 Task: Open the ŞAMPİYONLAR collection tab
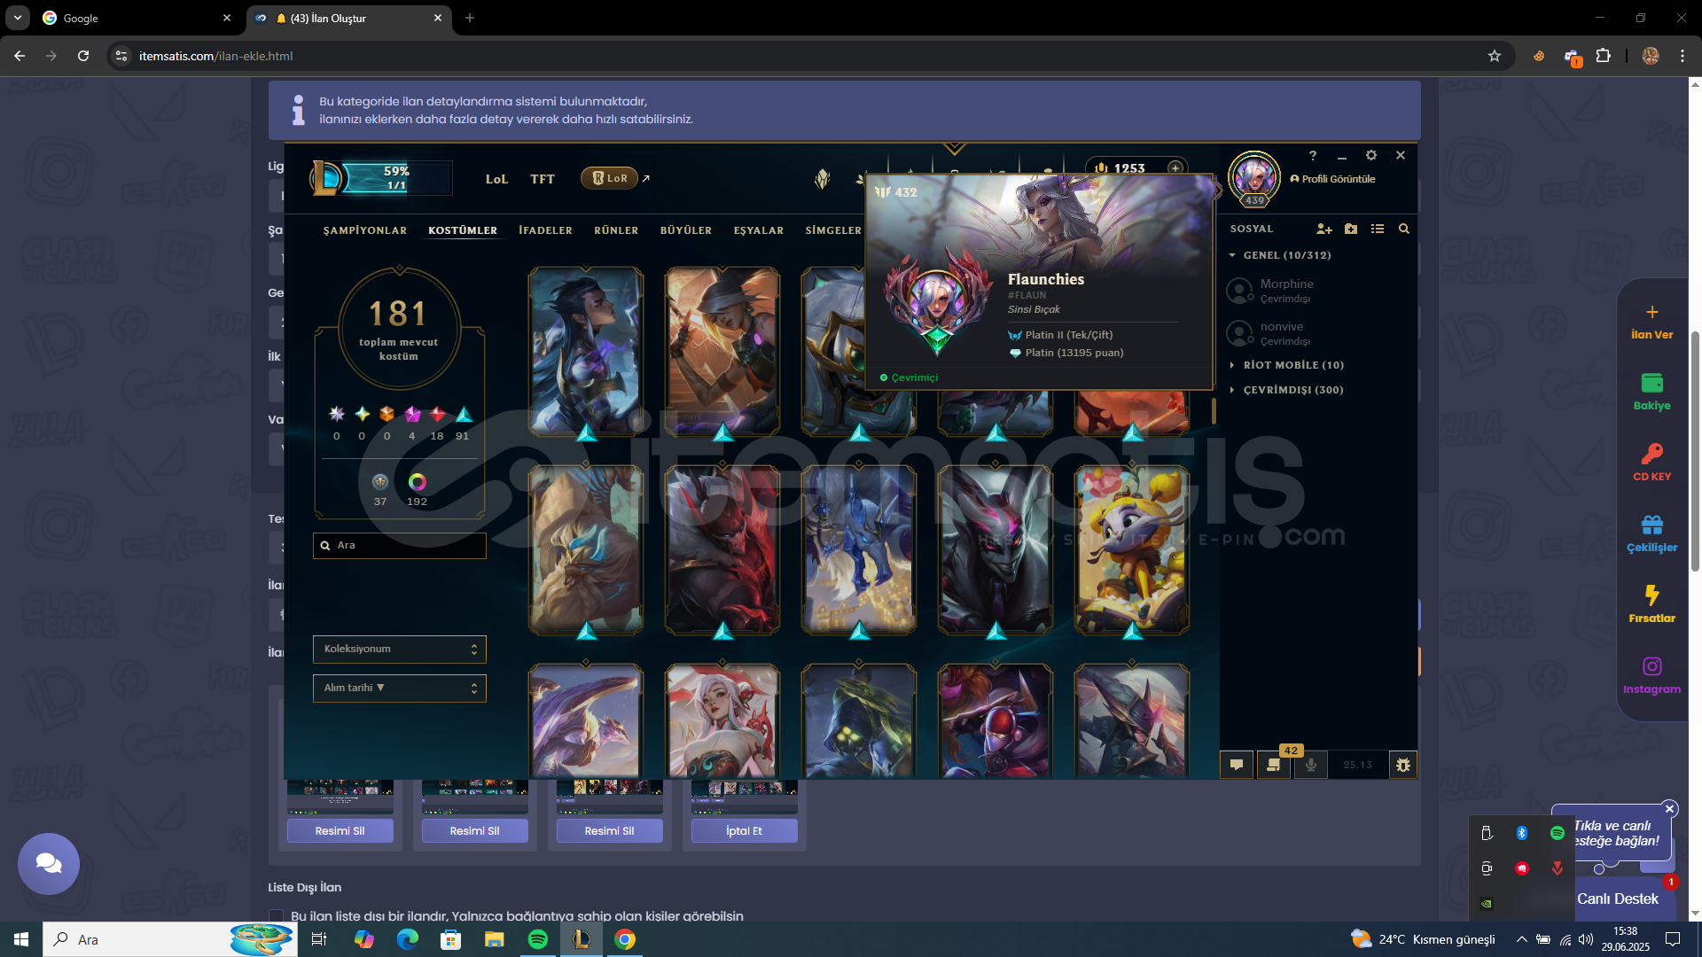pyautogui.click(x=365, y=230)
